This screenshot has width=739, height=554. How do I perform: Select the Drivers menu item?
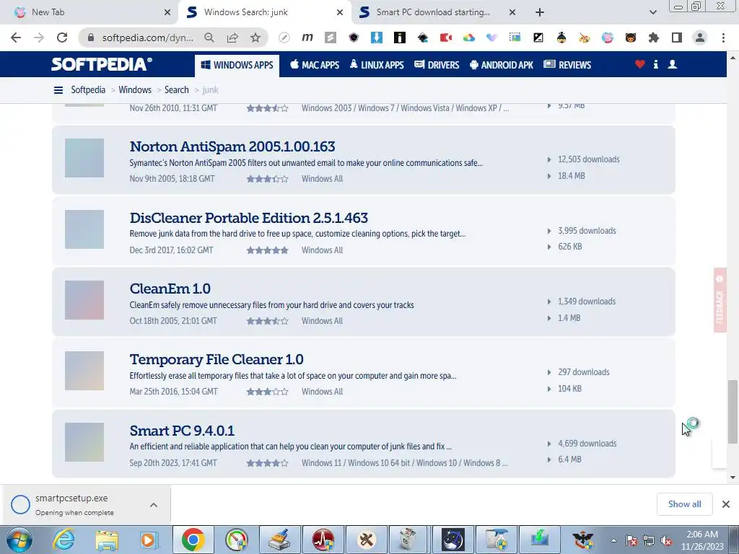[437, 65]
